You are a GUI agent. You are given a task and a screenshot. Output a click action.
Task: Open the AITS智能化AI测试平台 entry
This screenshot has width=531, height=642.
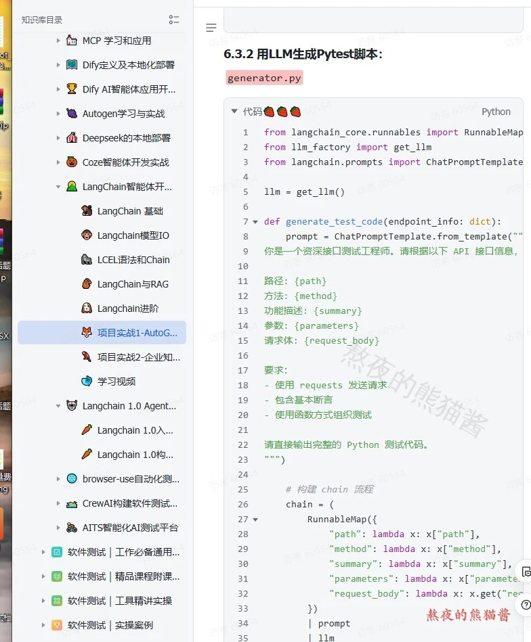click(x=131, y=528)
